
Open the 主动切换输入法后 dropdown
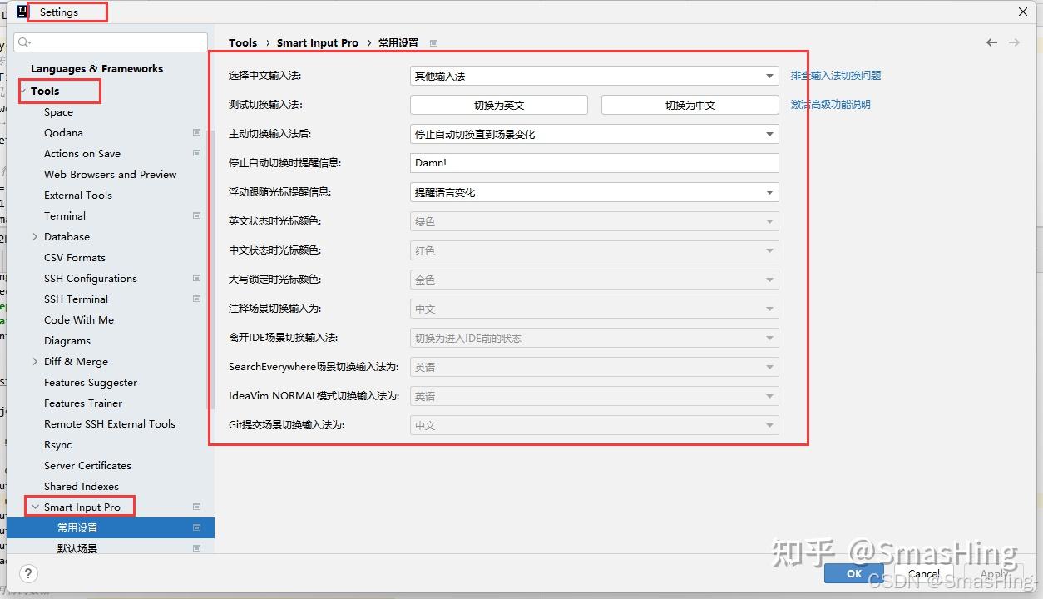769,133
